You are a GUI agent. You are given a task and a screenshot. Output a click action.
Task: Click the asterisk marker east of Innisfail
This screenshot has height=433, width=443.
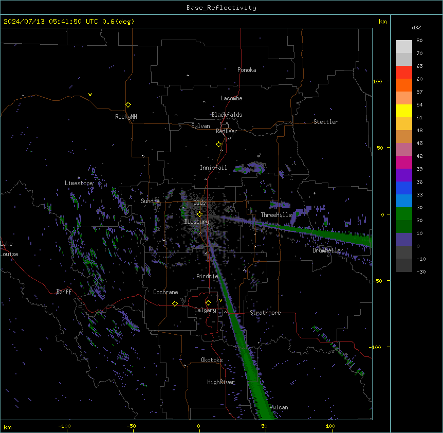pos(258,156)
